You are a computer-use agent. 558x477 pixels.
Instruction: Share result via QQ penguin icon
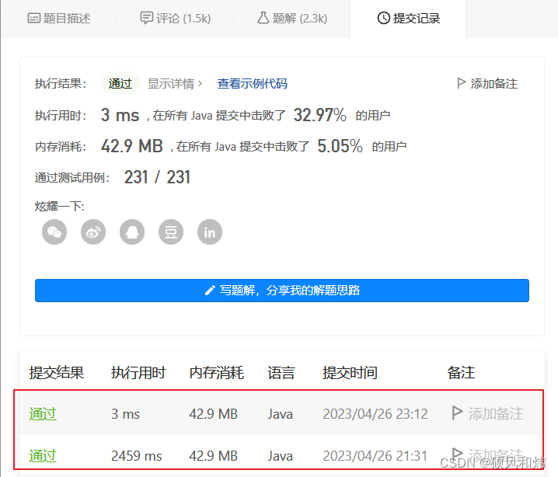coord(132,232)
